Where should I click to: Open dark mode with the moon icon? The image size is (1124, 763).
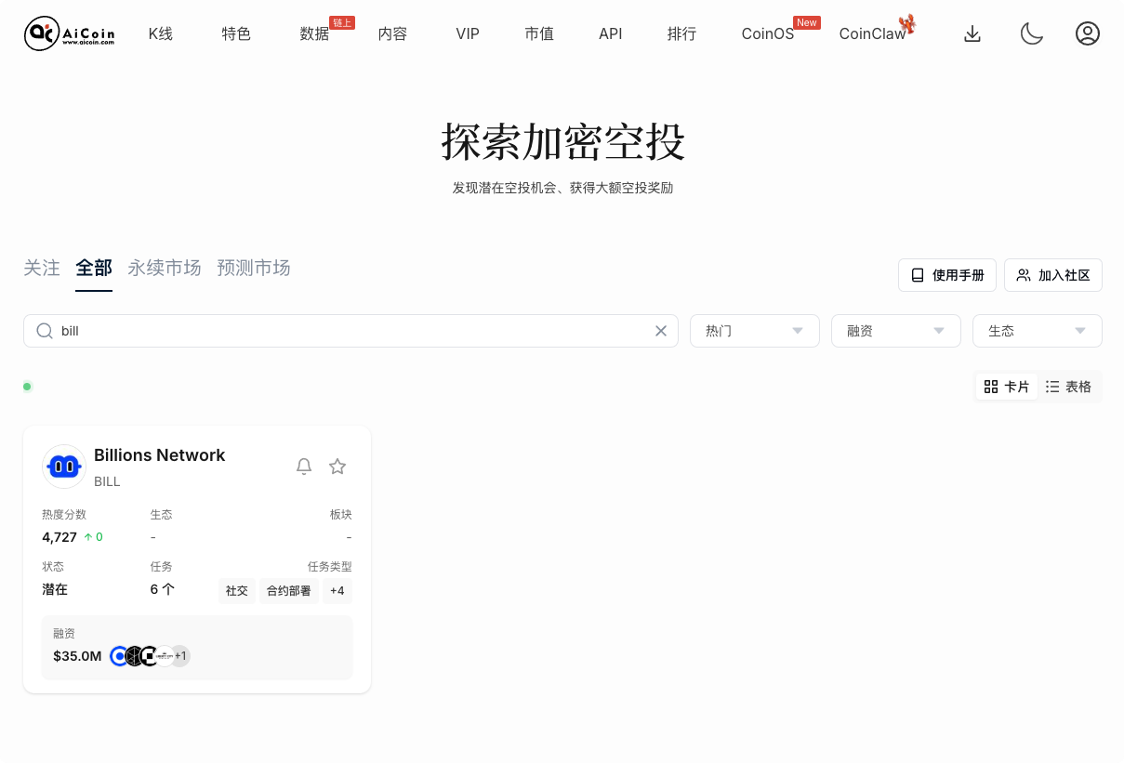pyautogui.click(x=1032, y=33)
